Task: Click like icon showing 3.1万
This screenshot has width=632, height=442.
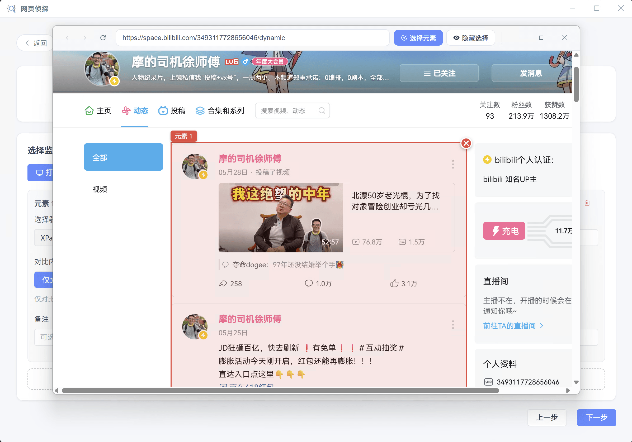Action: (x=394, y=283)
